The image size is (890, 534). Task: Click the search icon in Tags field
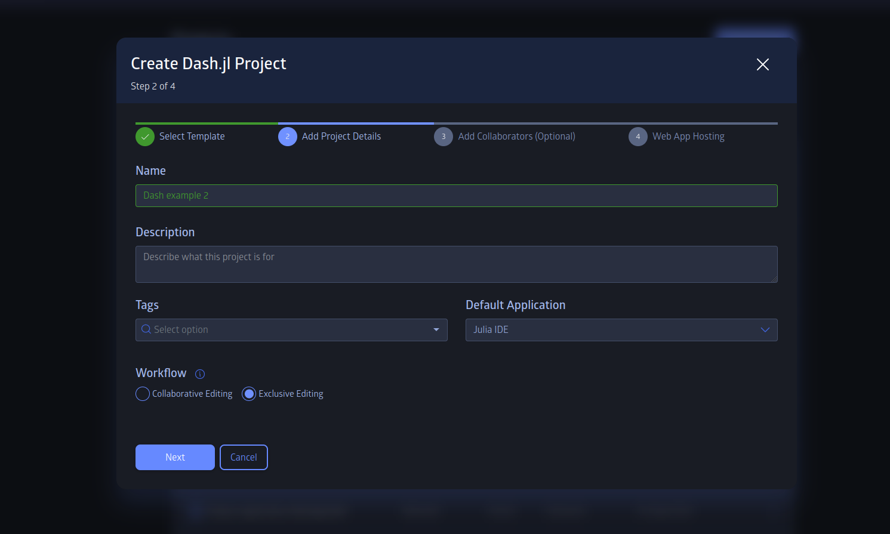pyautogui.click(x=146, y=329)
